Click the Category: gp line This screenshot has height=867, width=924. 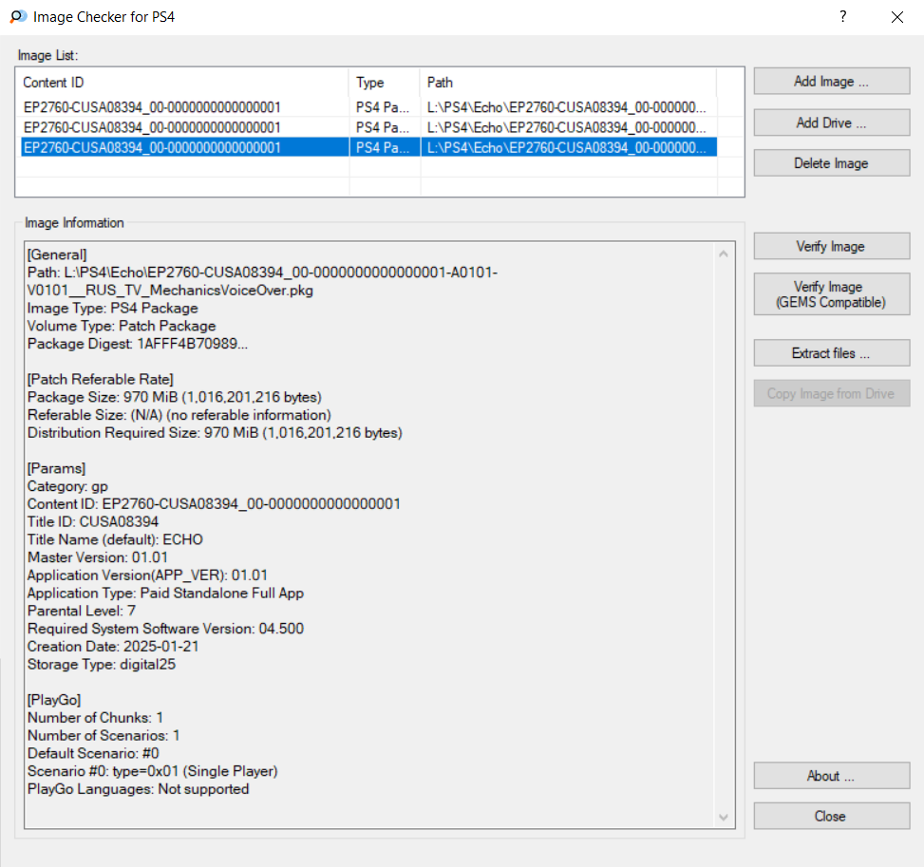[x=67, y=486]
